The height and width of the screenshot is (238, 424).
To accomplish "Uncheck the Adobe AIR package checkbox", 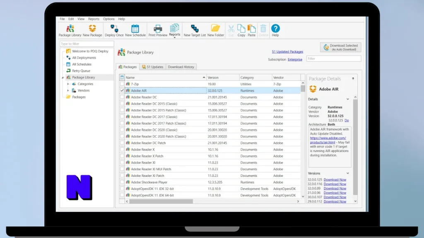I will tap(122, 90).
